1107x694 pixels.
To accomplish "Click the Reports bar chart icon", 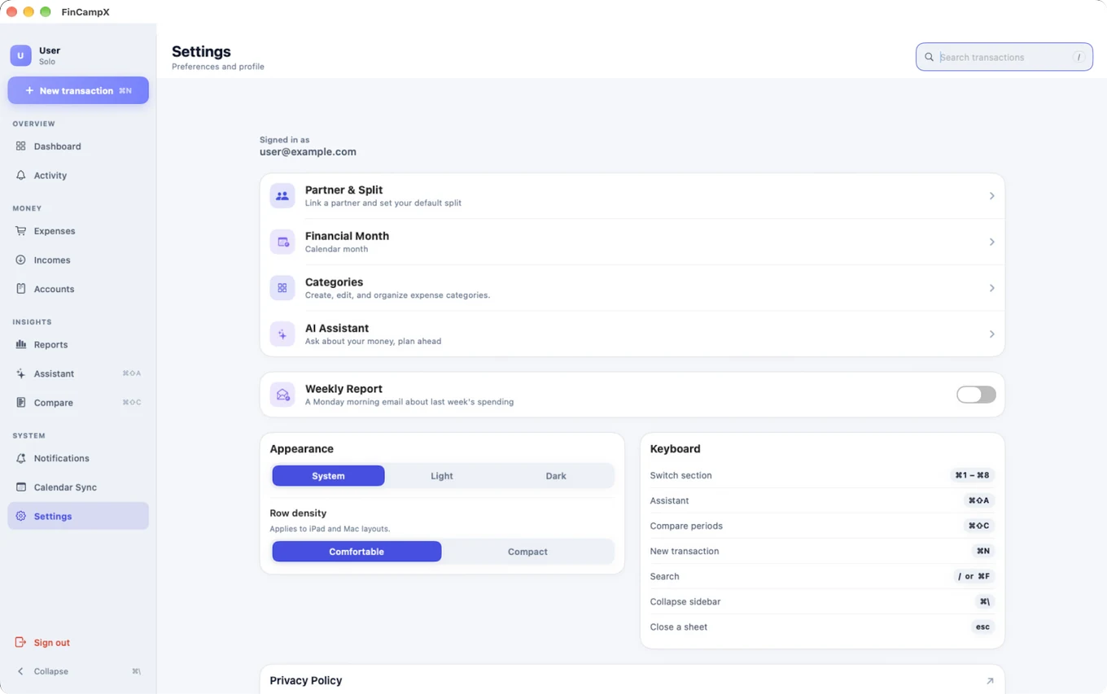I will point(21,345).
